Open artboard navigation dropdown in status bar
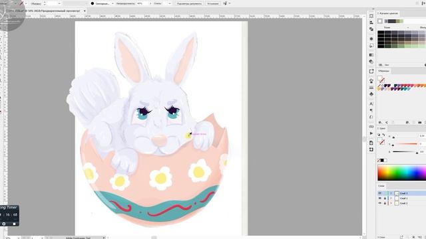 click(42, 238)
